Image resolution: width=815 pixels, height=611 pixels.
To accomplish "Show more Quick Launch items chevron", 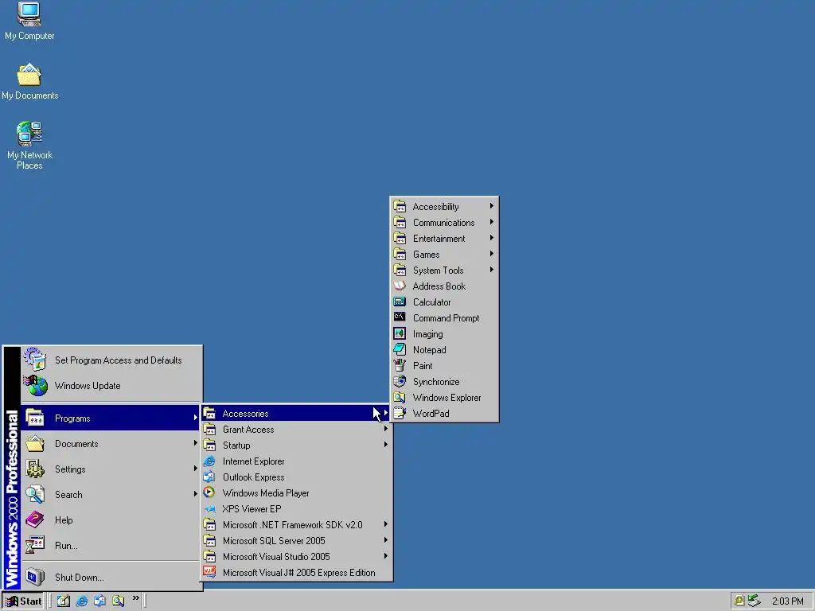I will (135, 598).
